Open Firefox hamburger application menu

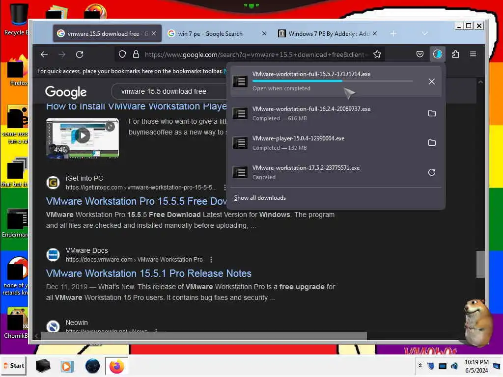tap(473, 54)
